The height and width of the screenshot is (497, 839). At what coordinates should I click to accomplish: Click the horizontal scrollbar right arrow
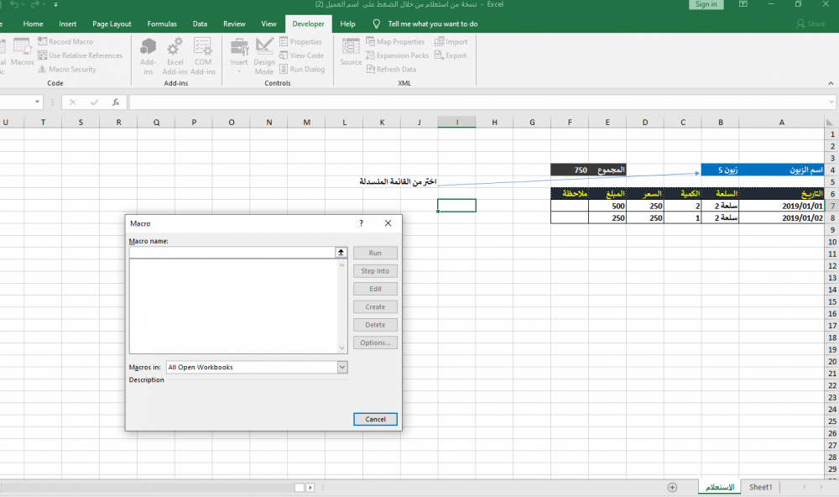tap(310, 488)
